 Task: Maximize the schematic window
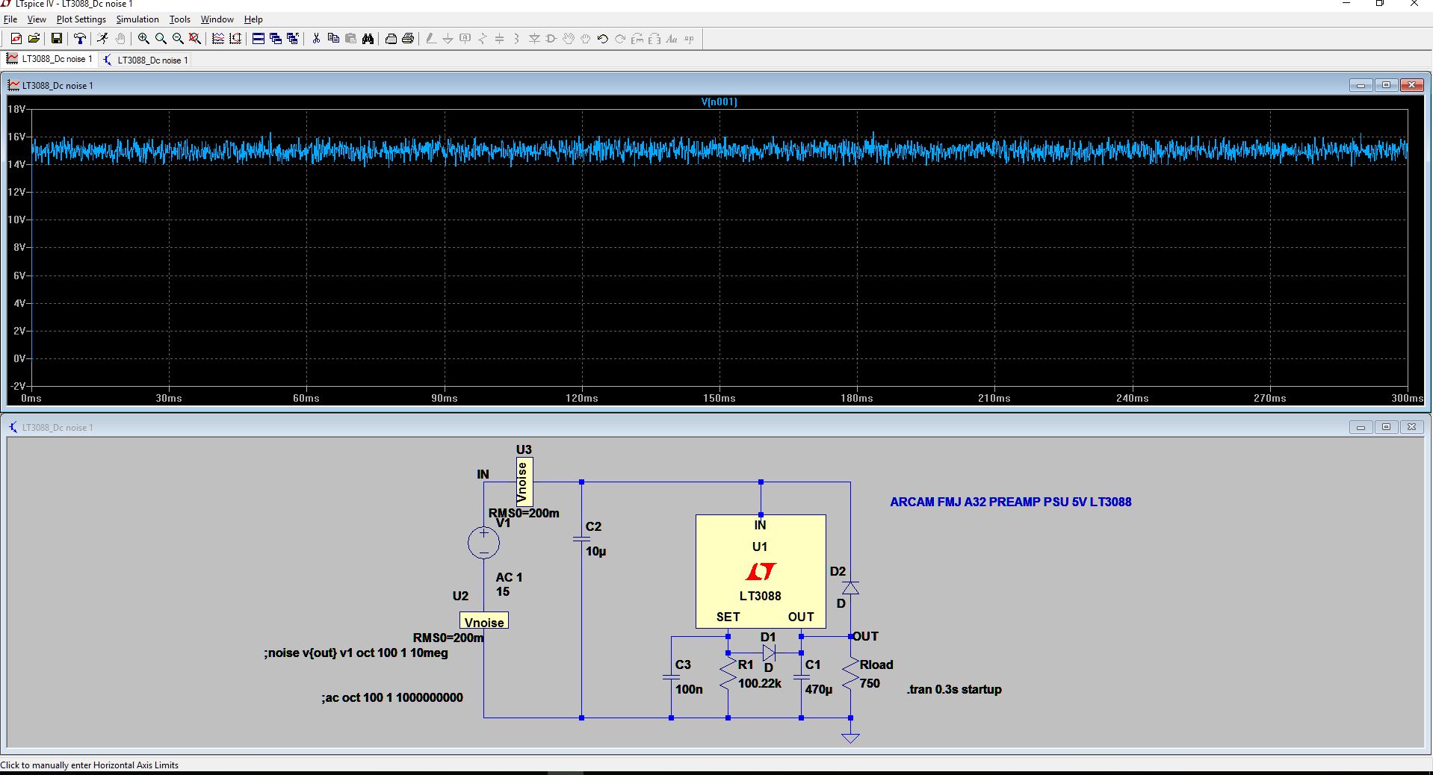tap(1386, 427)
